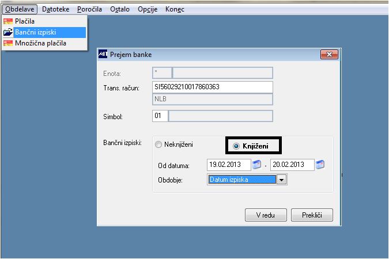389x259 pixels.
Task: Click the Simbol description field
Action: [221, 116]
